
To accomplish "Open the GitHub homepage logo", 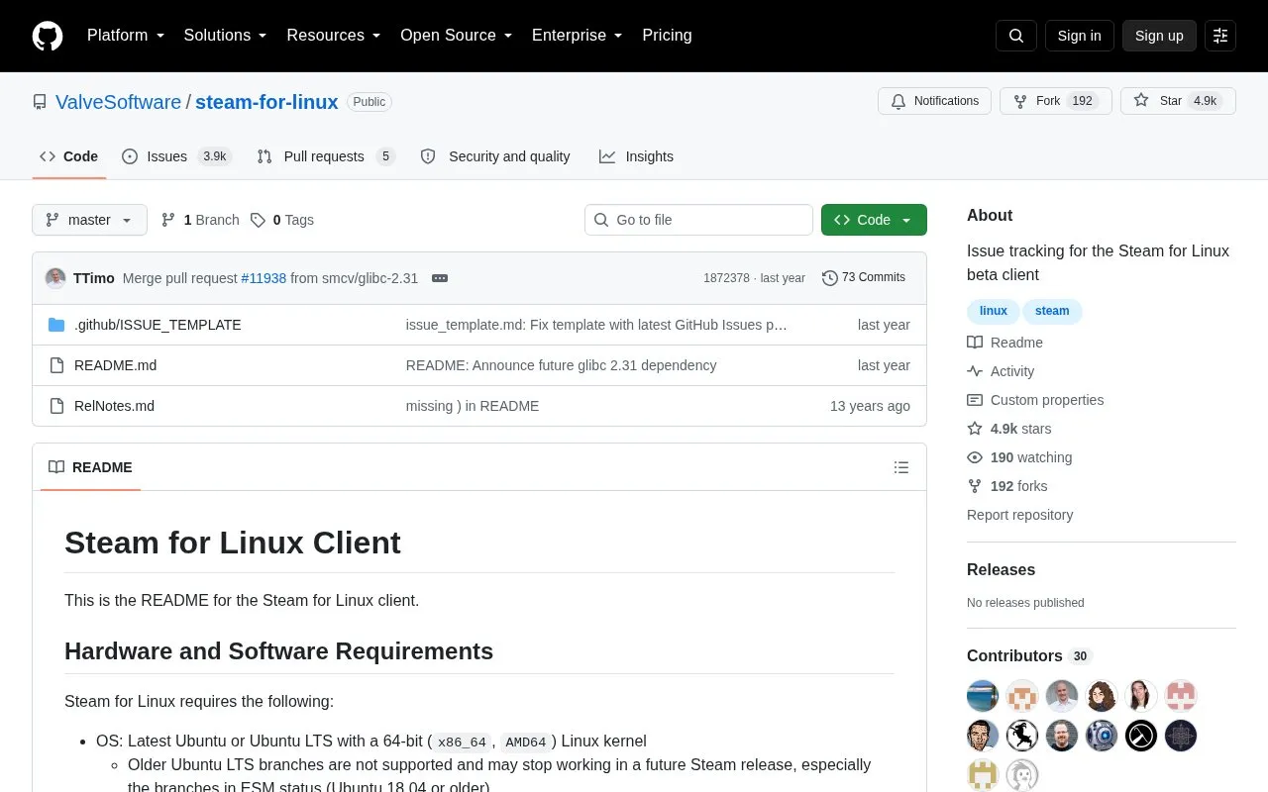I will pyautogui.click(x=48, y=36).
